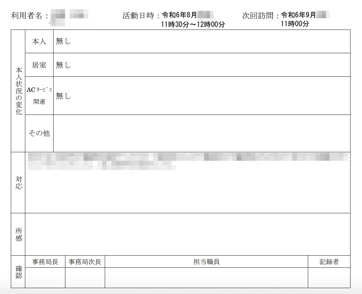Select the 次回訪問 time 11時00分
The image size is (362, 294).
295,24
